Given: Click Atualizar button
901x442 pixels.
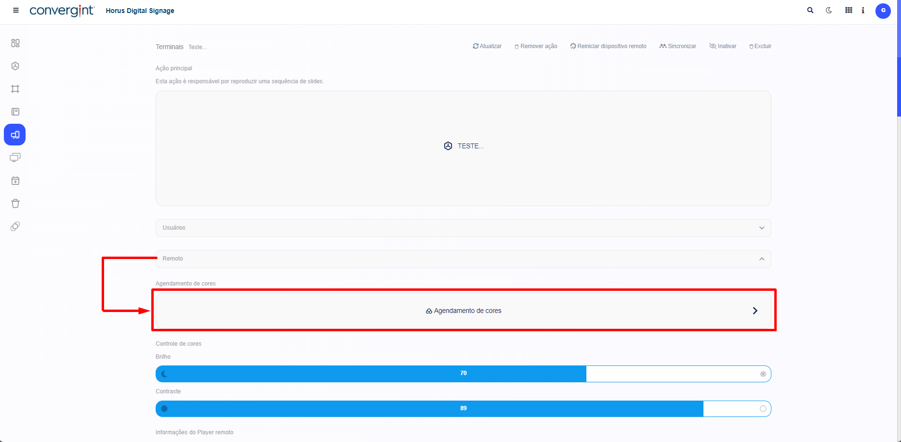Looking at the screenshot, I should click(x=487, y=46).
